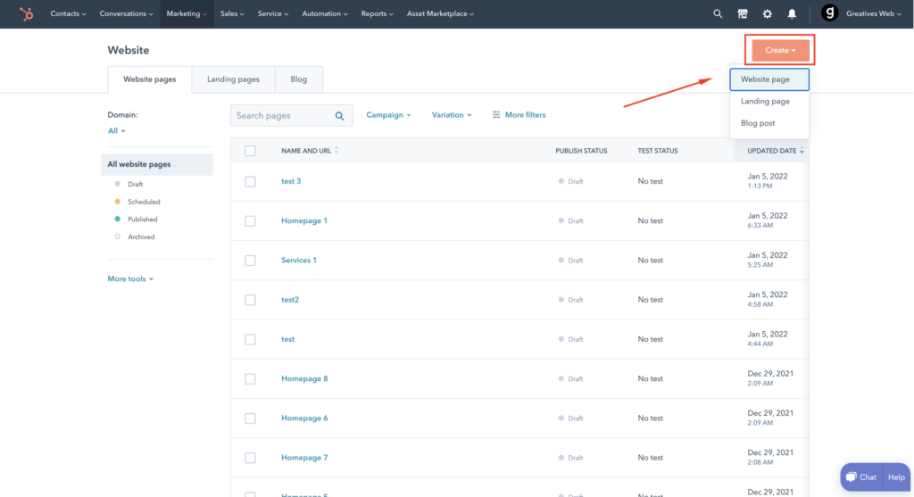Open the marketplace storefront icon
This screenshot has width=914, height=497.
743,13
